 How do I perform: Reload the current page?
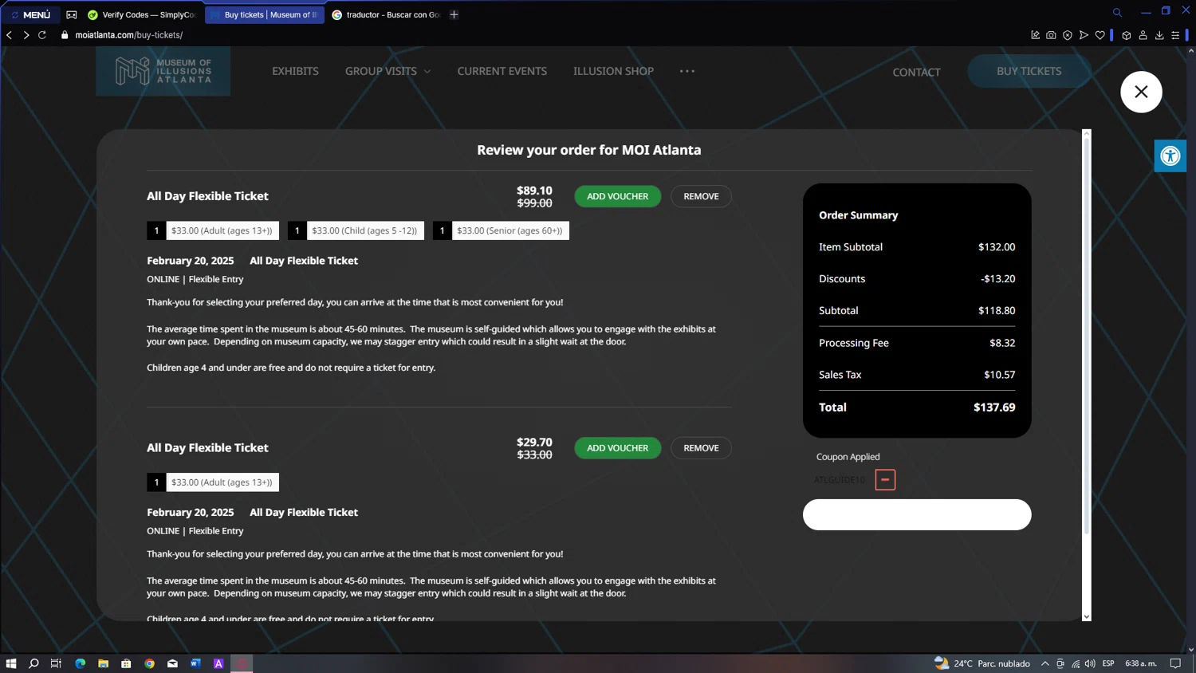pyautogui.click(x=42, y=35)
